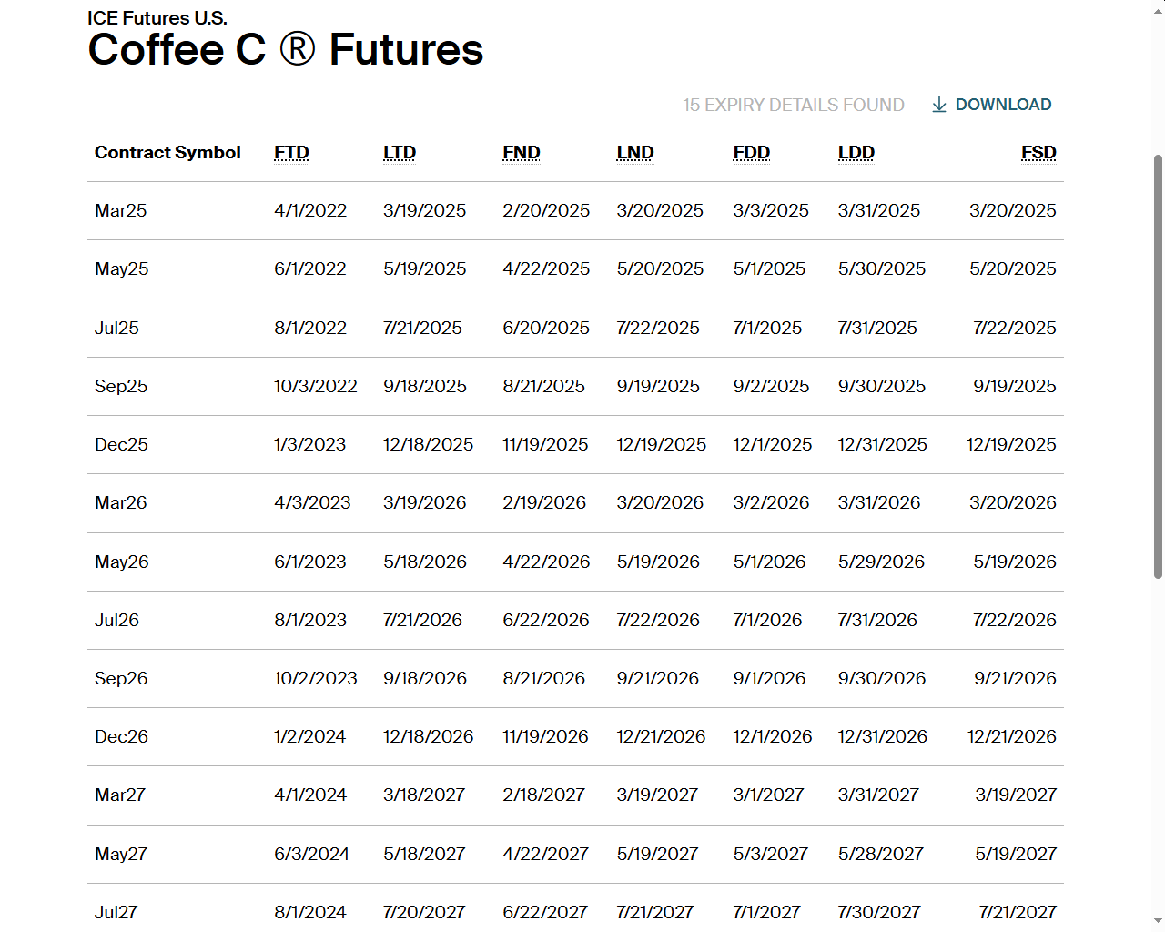
Task: Click Jul27 LTD value 7/20/2027
Action: pyautogui.click(x=424, y=912)
